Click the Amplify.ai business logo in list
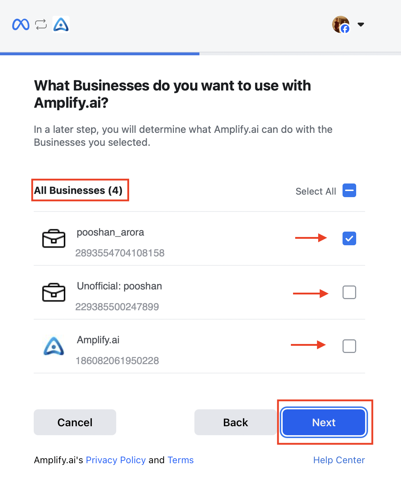401x479 pixels. [x=54, y=346]
